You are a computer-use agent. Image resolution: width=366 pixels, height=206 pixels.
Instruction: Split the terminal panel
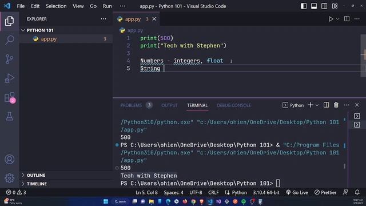click(326, 105)
